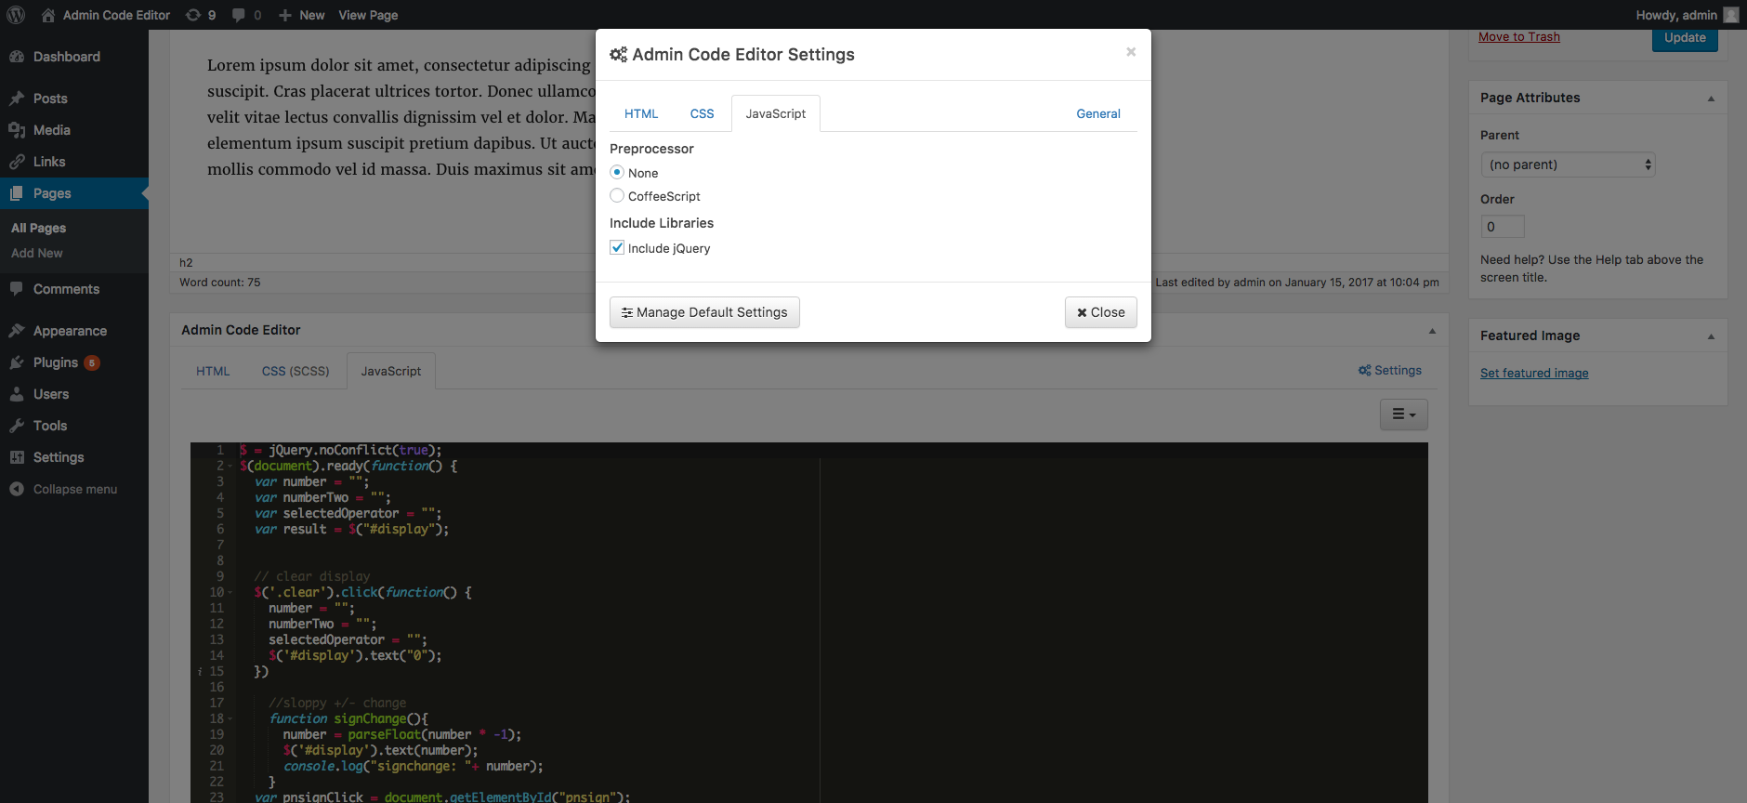Open Dashboard from the sidebar icon
This screenshot has width=1747, height=803.
coord(17,57)
